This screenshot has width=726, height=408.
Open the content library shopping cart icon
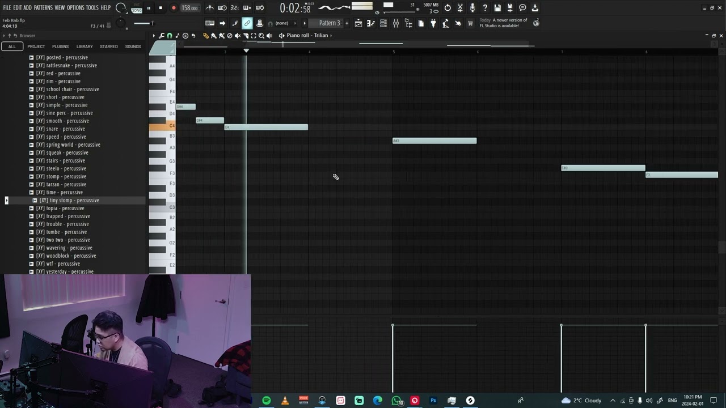tap(470, 23)
